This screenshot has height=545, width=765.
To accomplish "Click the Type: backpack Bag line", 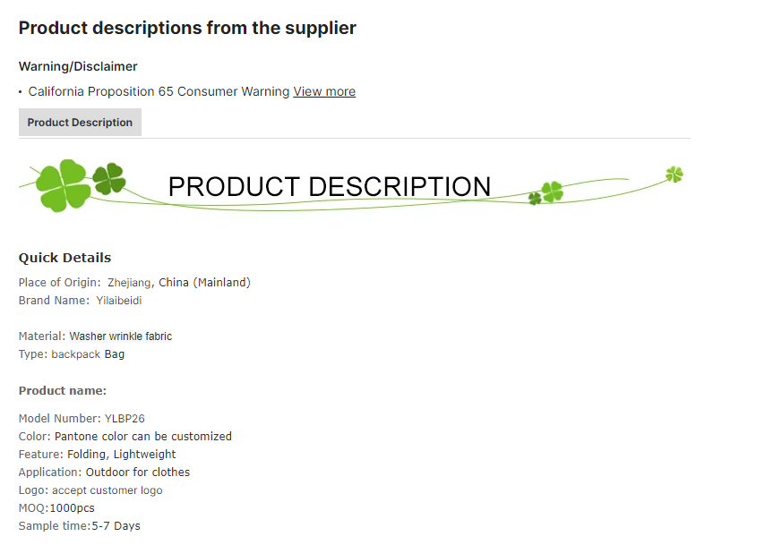I will pyautogui.click(x=72, y=354).
